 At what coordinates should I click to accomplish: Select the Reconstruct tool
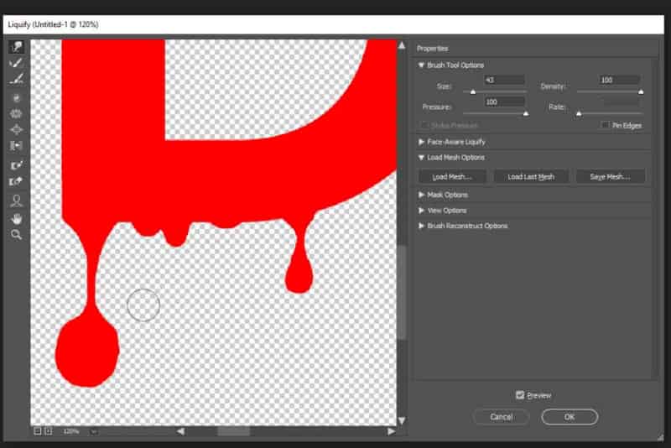point(16,63)
